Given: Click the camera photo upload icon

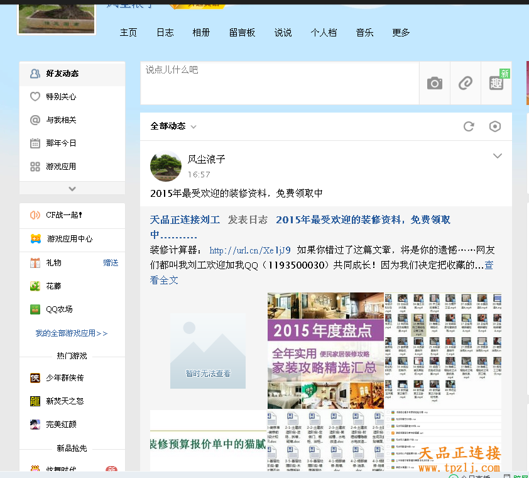Looking at the screenshot, I should [x=435, y=83].
